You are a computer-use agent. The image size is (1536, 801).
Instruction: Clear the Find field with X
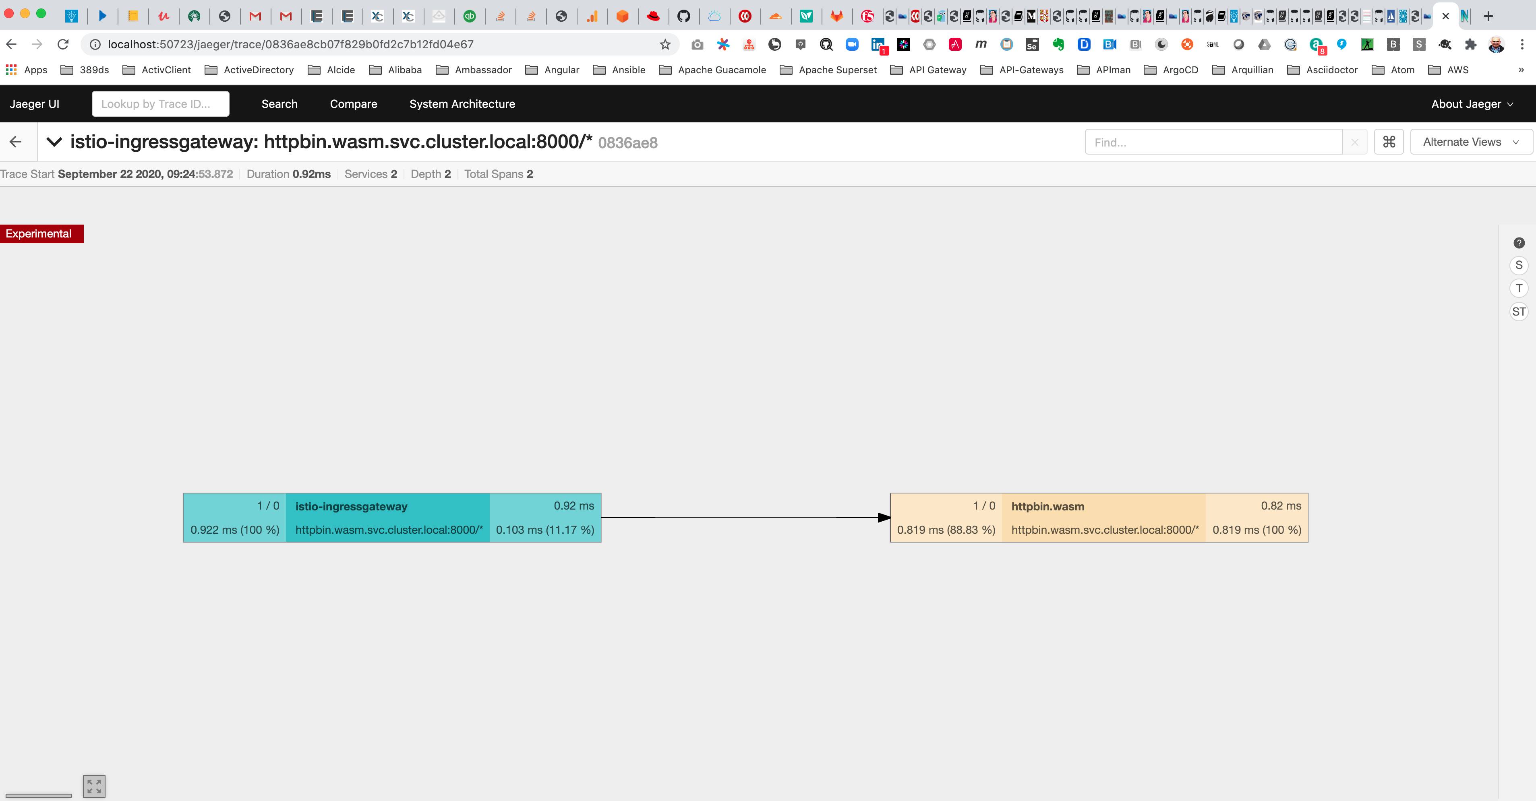pyautogui.click(x=1355, y=142)
